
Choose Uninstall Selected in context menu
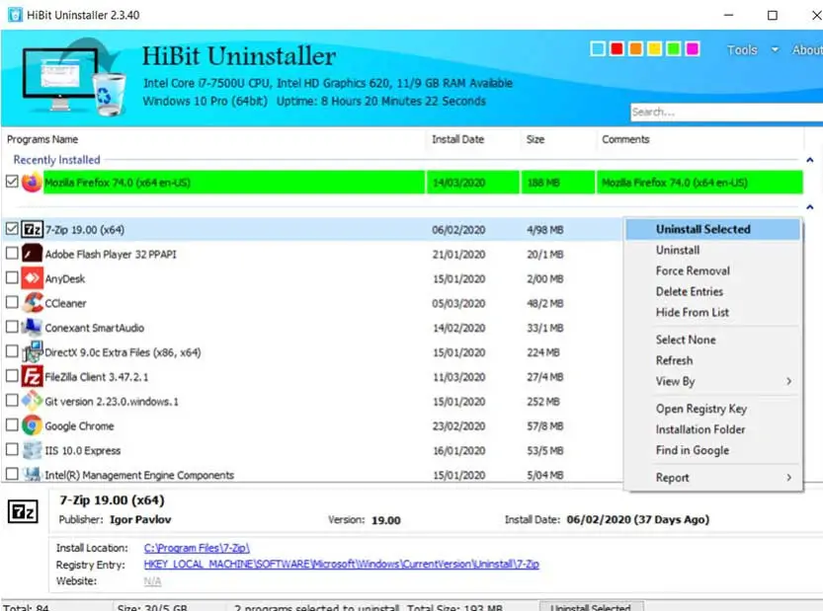[x=712, y=229]
